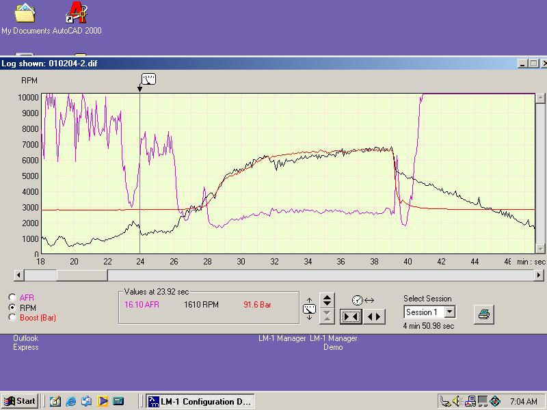Click the printer icon to print graph
Viewport: 547px width, 410px height.
point(483,314)
